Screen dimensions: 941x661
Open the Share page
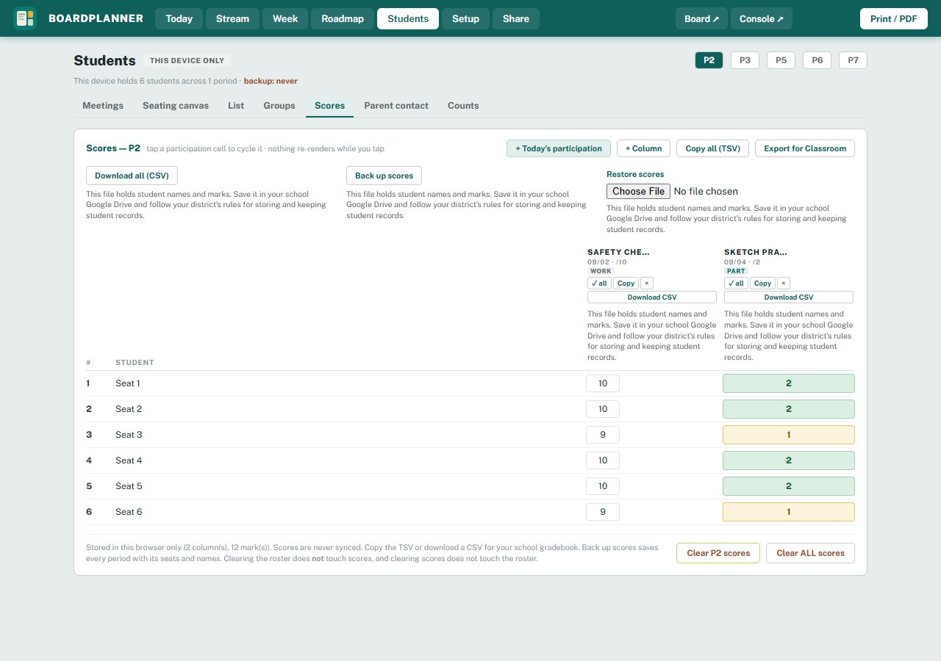[516, 18]
